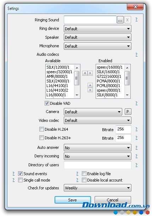Open help for Ringing Sound

click(136, 20)
